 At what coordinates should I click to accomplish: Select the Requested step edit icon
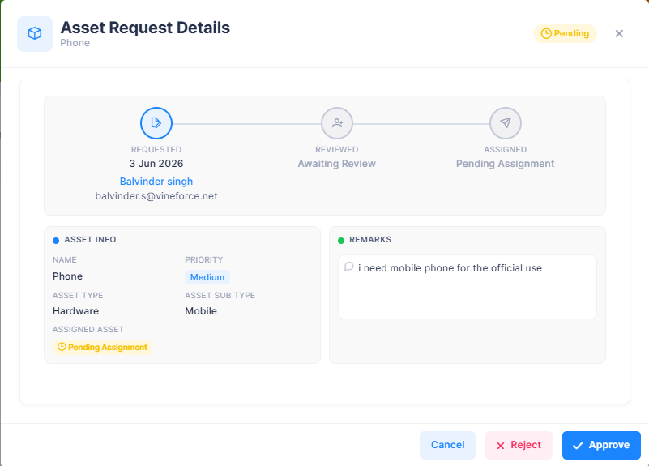[156, 123]
